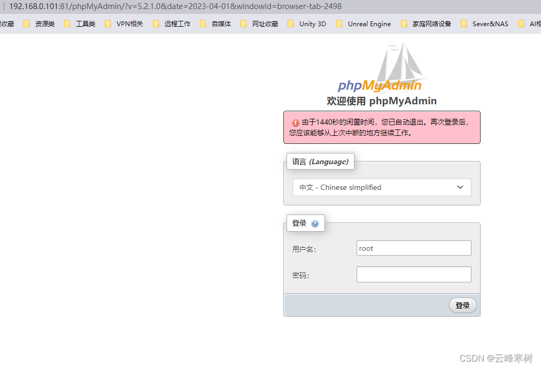
Task: Open the 远程工作 bookmark folder
Action: click(172, 24)
